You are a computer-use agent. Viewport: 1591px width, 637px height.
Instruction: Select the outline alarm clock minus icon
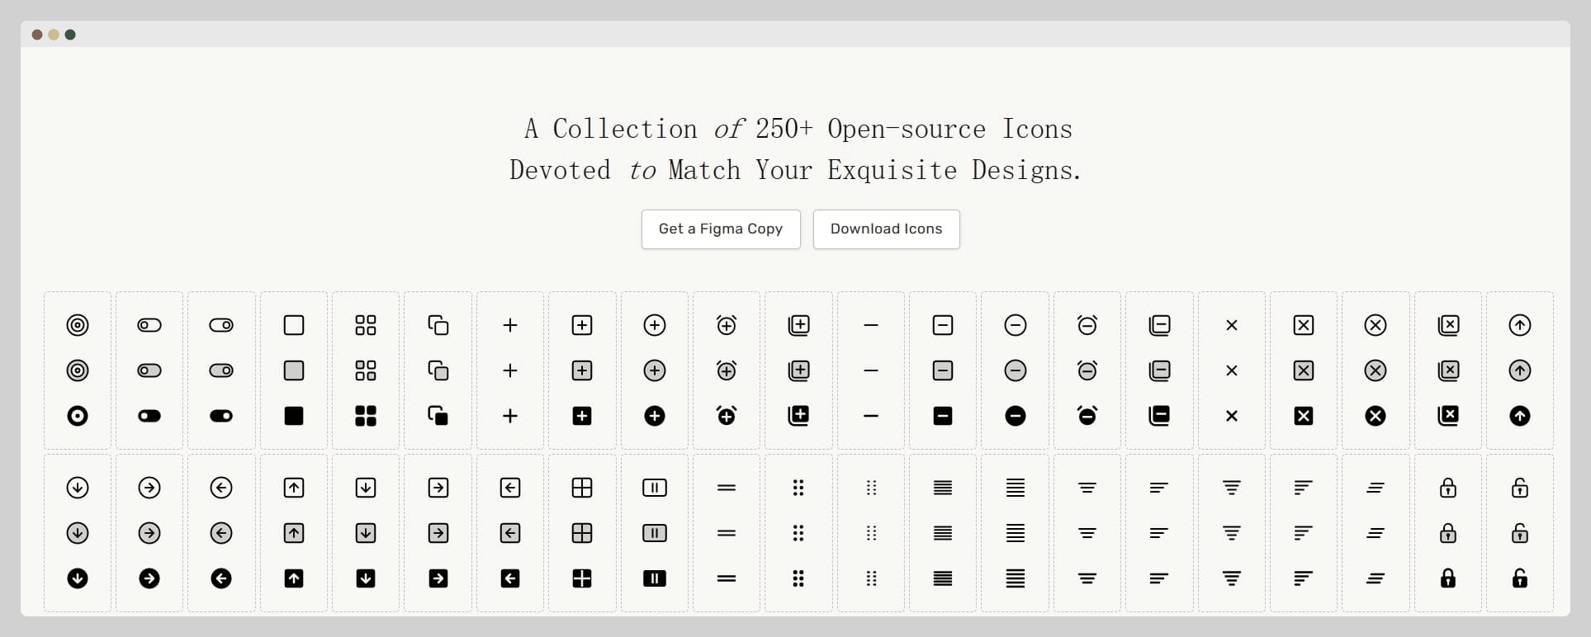pos(1087,325)
